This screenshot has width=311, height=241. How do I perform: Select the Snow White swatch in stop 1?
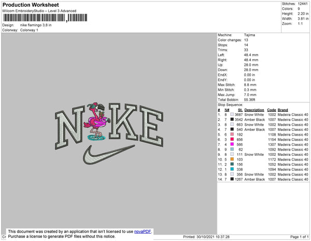coord(232,114)
